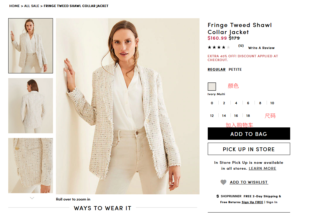Pick size 14

pyautogui.click(x=224, y=116)
